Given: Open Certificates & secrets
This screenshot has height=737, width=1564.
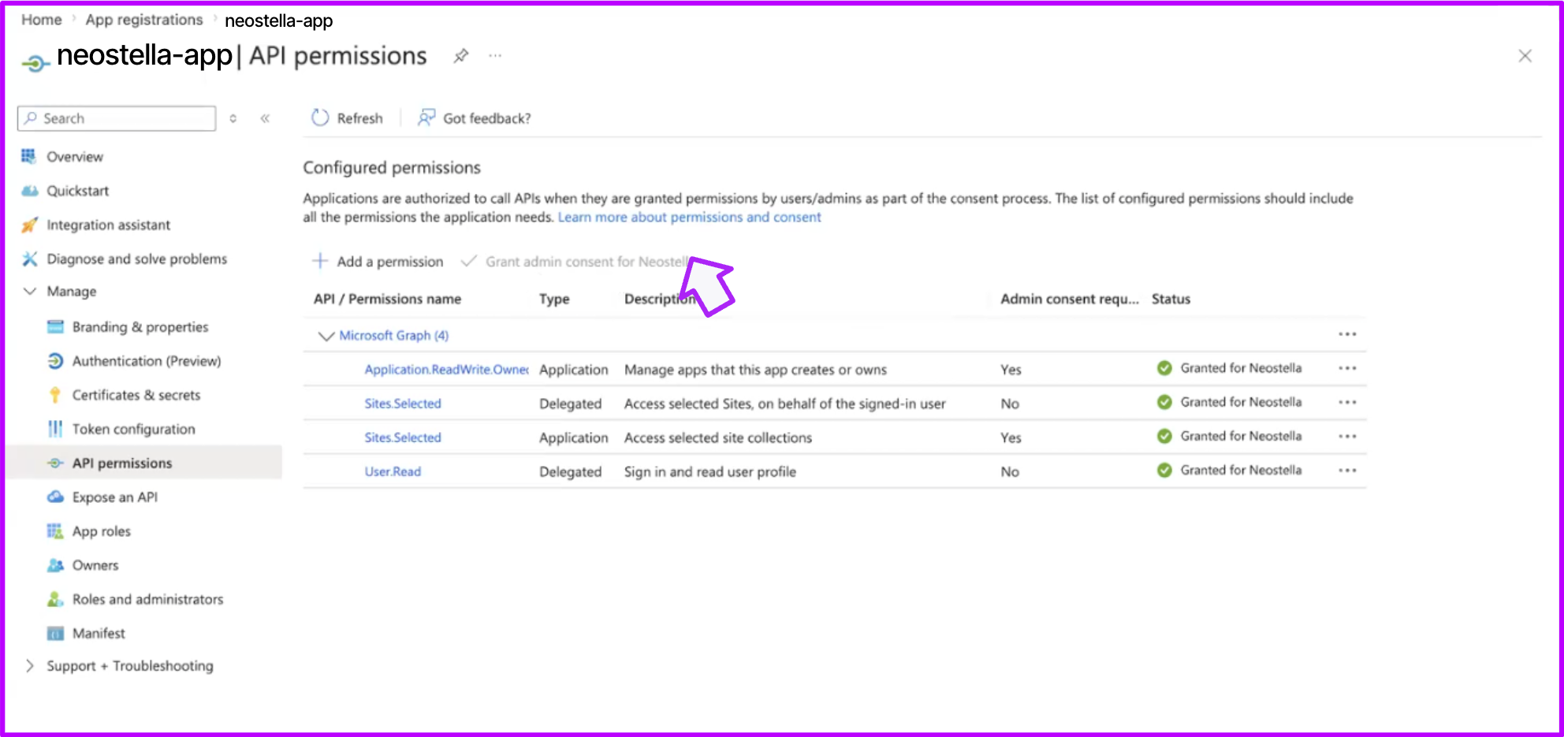Looking at the screenshot, I should pyautogui.click(x=136, y=395).
